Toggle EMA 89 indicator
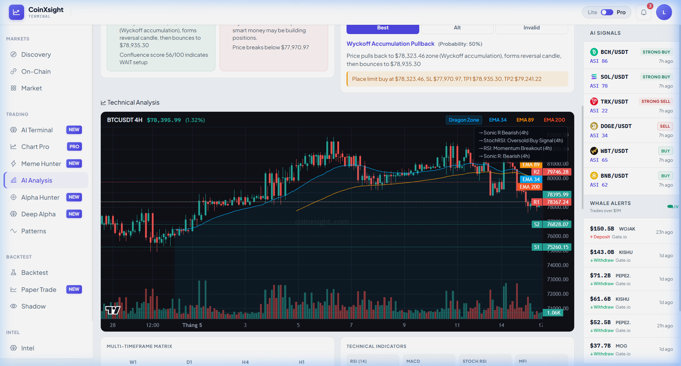 [x=525, y=120]
